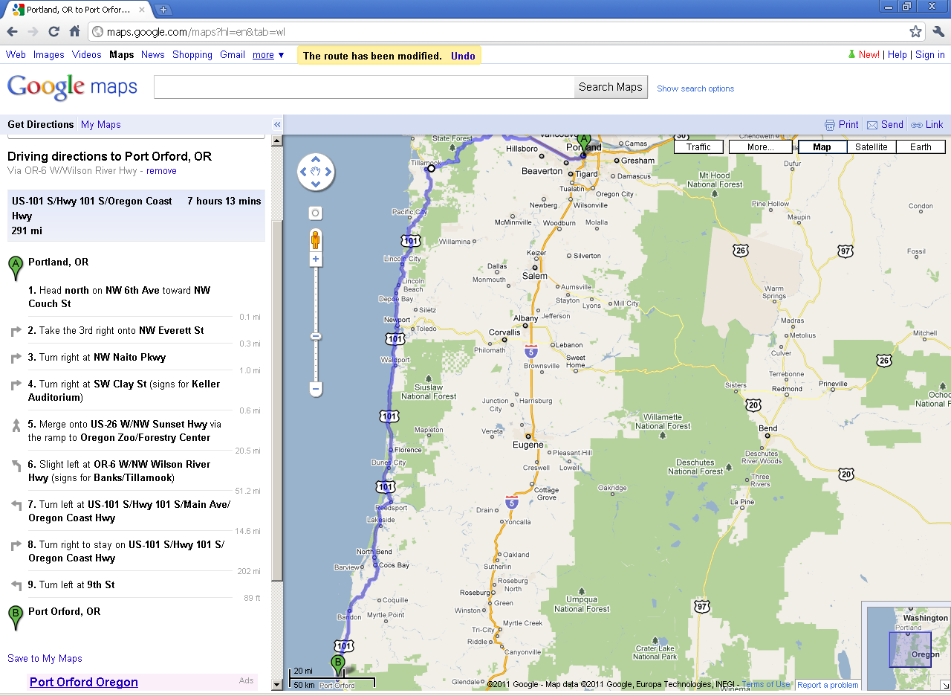Select the US-101 S route summary box

[x=137, y=216]
